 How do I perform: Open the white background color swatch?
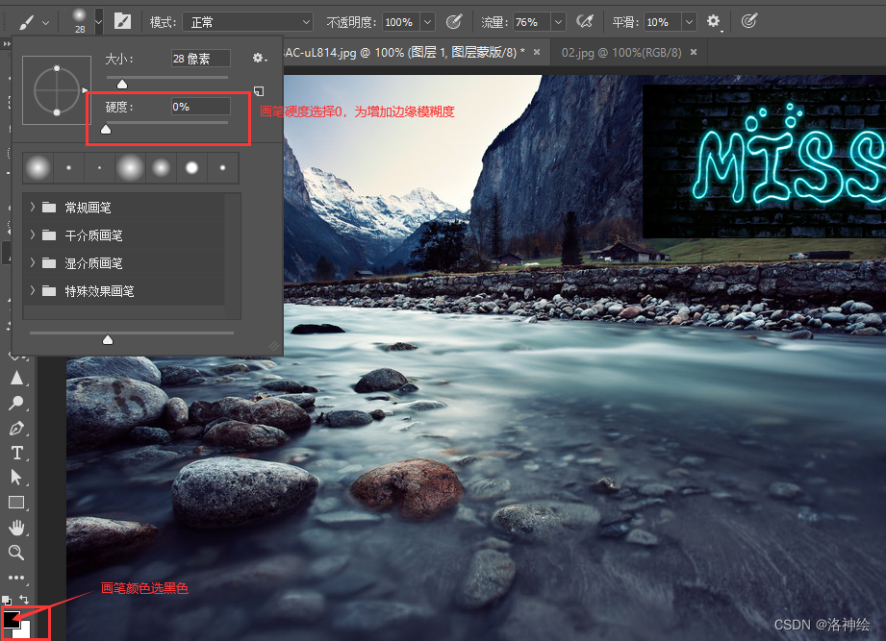click(24, 630)
